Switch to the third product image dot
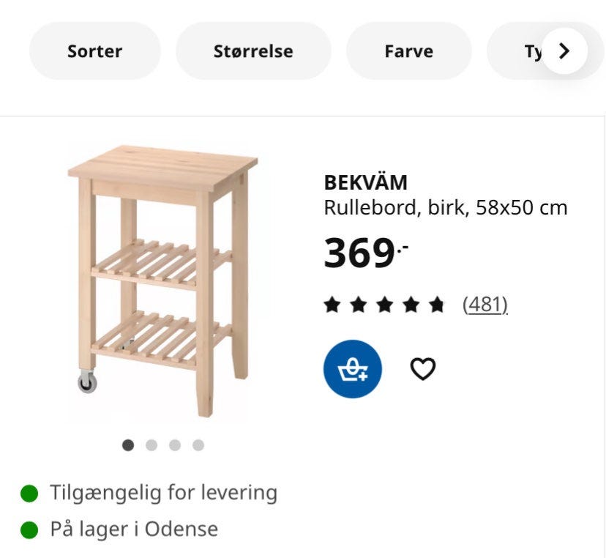The height and width of the screenshot is (558, 606). [175, 445]
